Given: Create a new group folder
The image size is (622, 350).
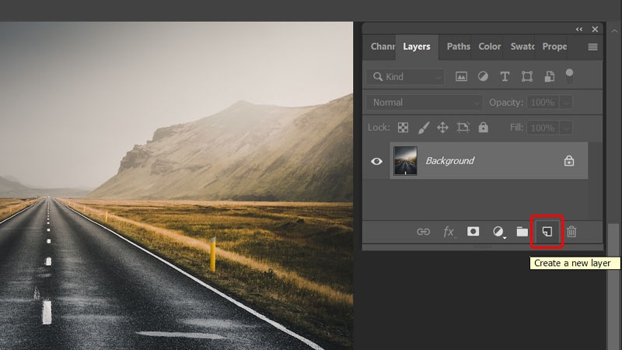Looking at the screenshot, I should (x=522, y=232).
